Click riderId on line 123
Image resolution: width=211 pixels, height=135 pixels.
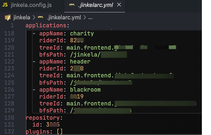pyautogui.click(x=61, y=69)
